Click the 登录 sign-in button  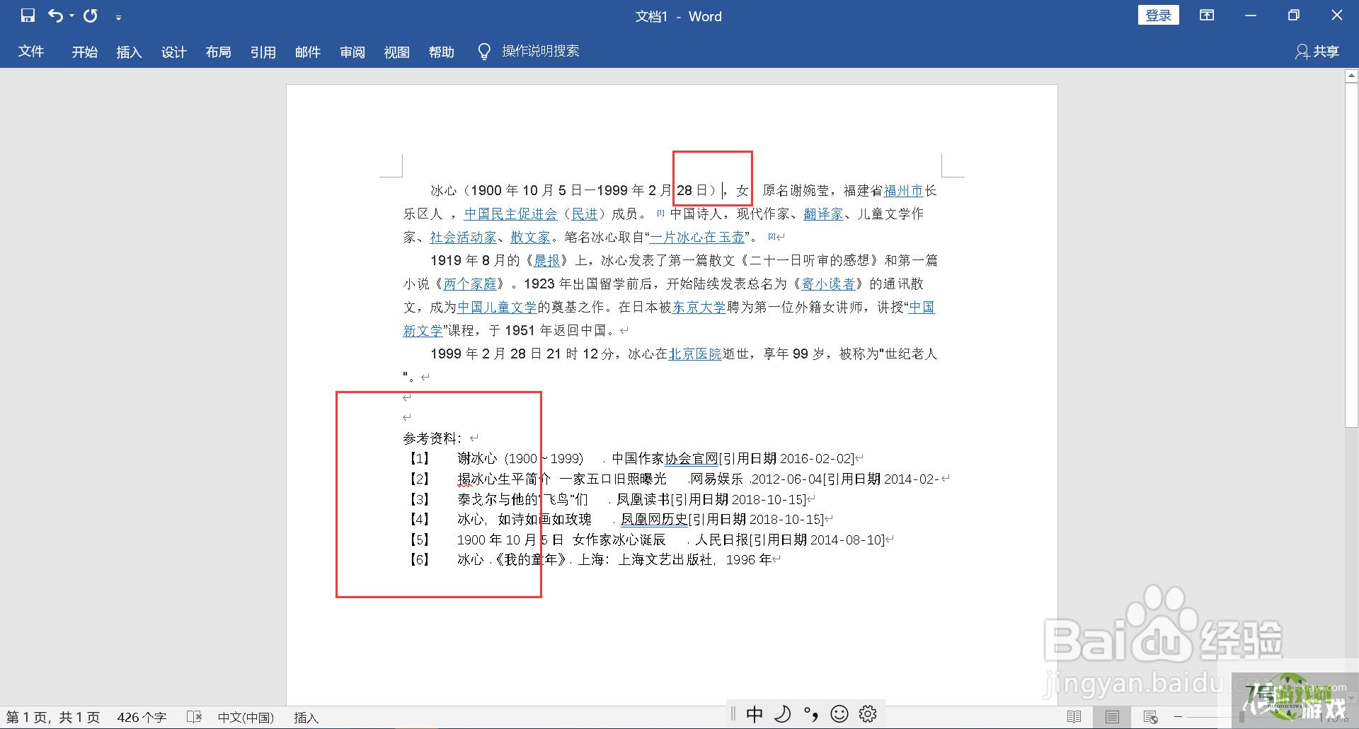(1158, 16)
